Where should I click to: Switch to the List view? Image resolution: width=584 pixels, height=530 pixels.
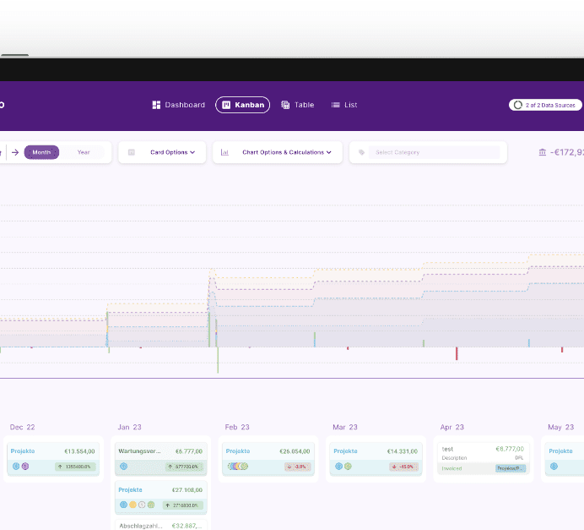pyautogui.click(x=344, y=105)
